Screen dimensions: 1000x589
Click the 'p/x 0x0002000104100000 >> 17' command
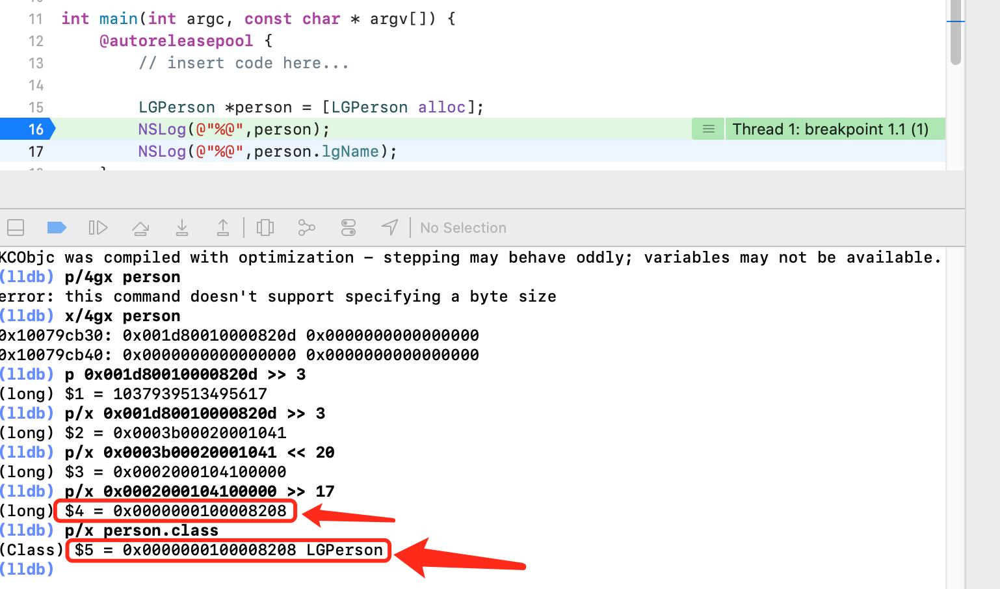tap(200, 491)
